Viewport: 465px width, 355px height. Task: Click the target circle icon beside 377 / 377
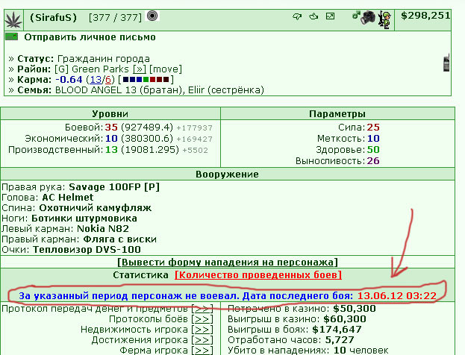point(152,16)
